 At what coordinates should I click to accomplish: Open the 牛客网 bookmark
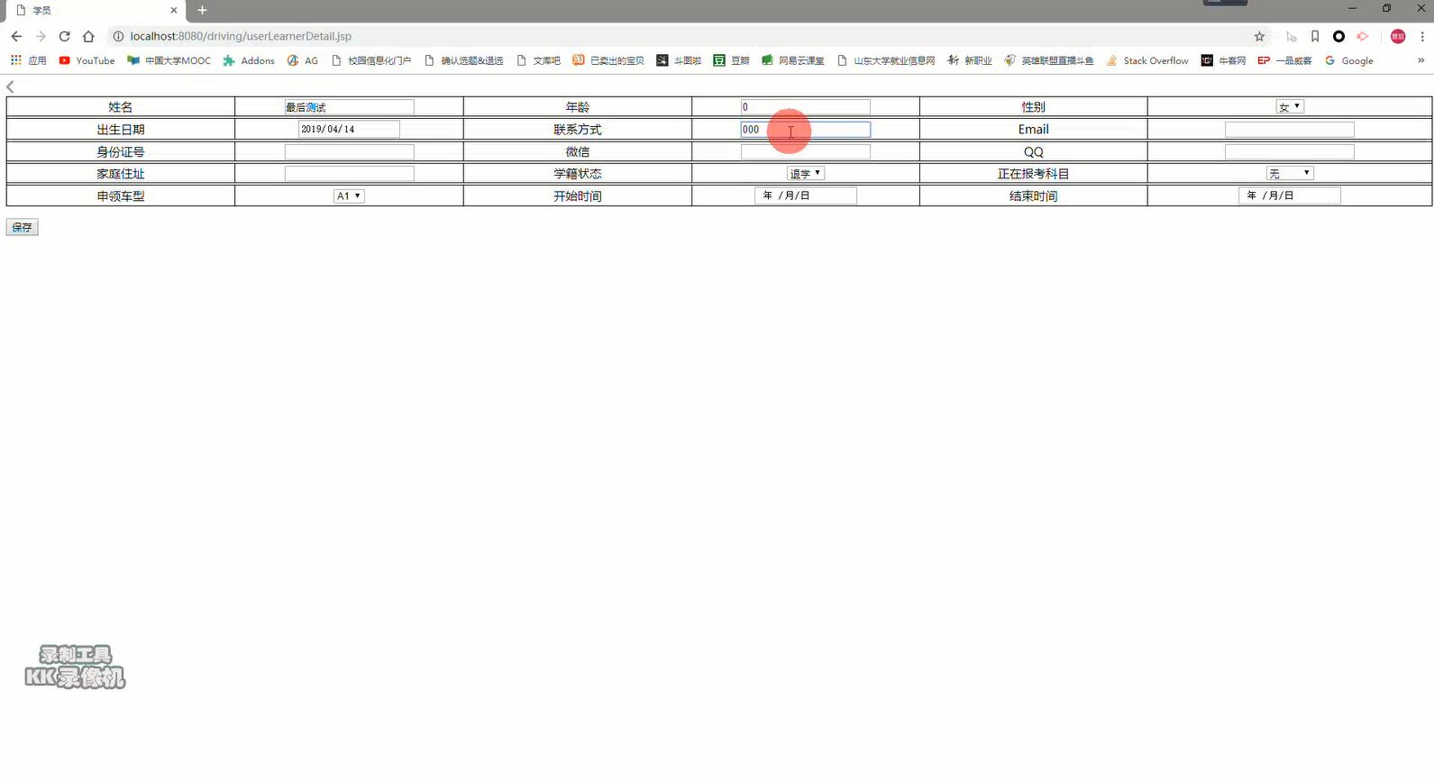(x=1223, y=60)
